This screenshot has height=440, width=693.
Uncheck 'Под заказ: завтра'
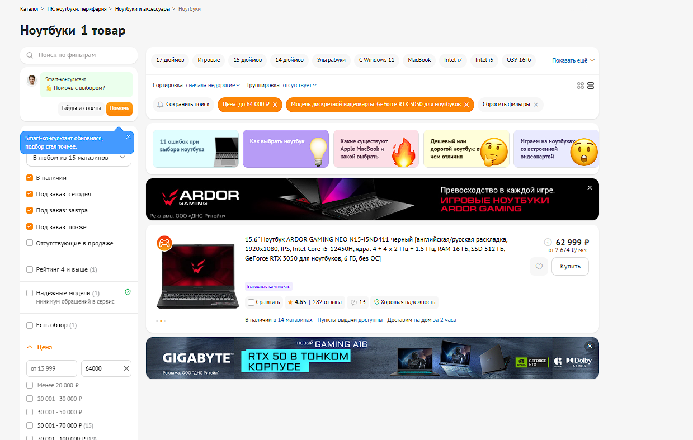point(30,210)
